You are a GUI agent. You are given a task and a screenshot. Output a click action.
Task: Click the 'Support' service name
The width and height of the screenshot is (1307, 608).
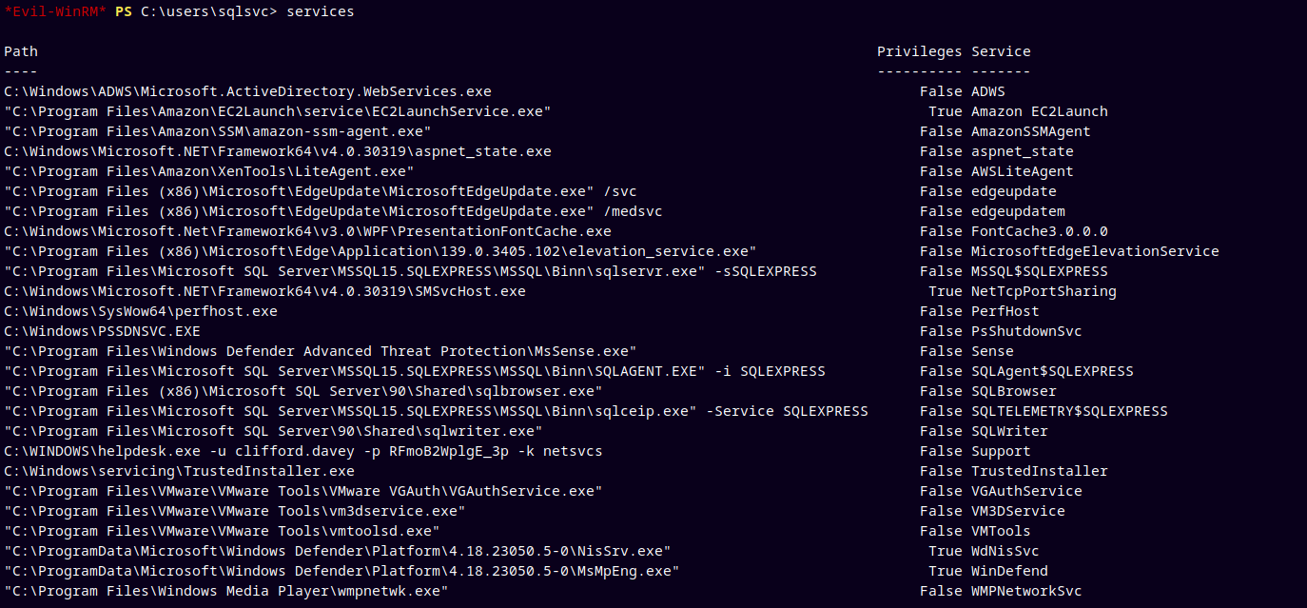click(1001, 451)
